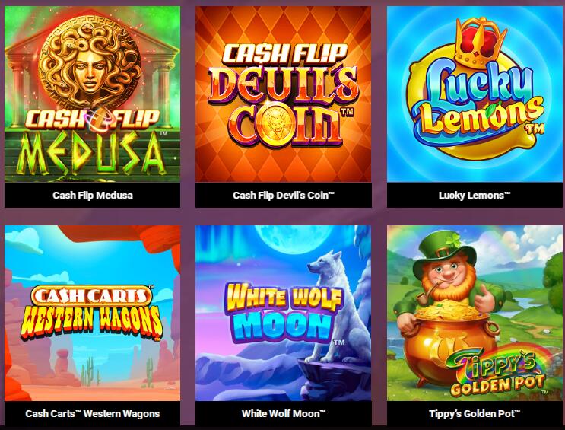The image size is (565, 430).
Task: Open the Cash Flip Medusa game thumbnail
Action: click(x=92, y=94)
